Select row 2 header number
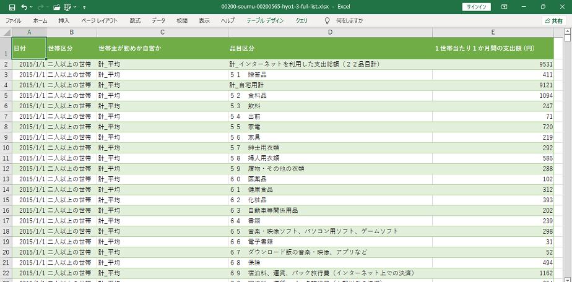Viewport: 572px width, 282px height. pyautogui.click(x=6, y=64)
